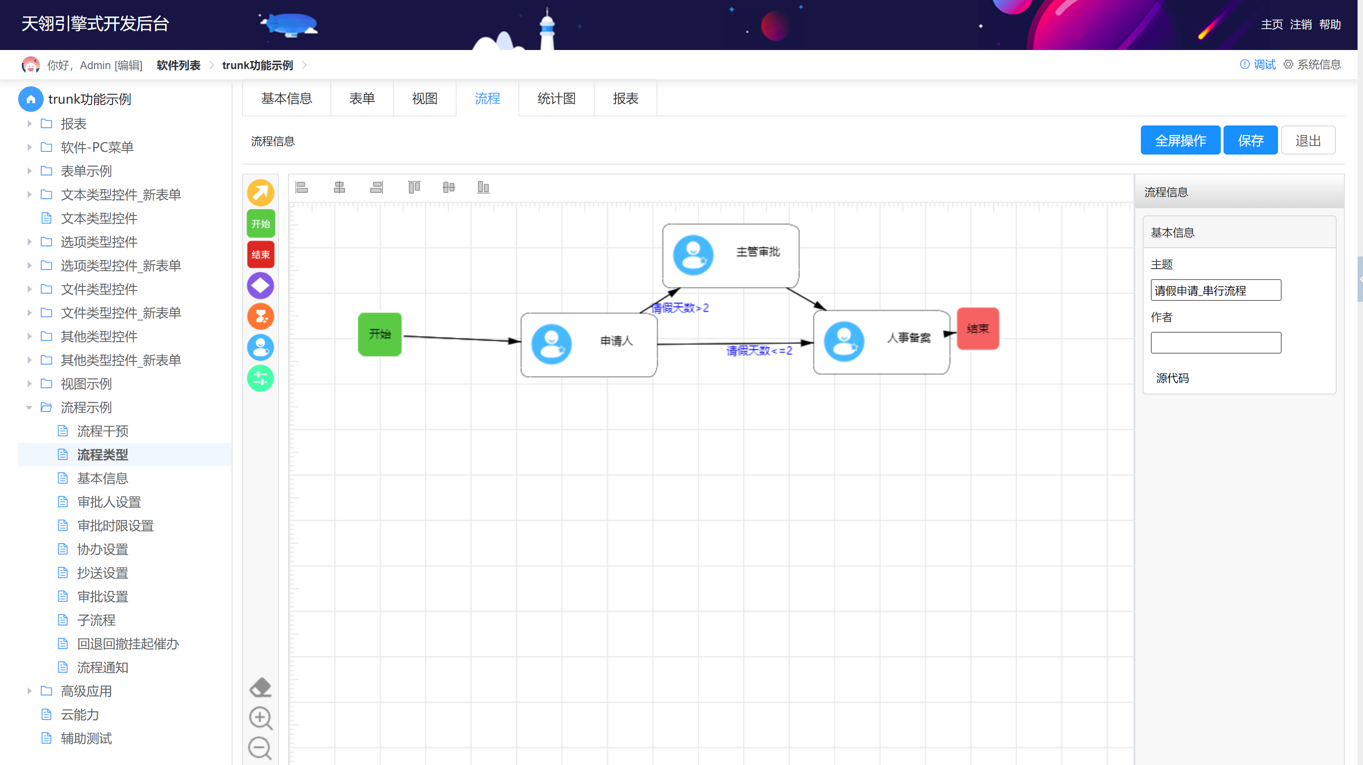1363x765 pixels.
Task: Click the 作者 input field
Action: pyautogui.click(x=1215, y=343)
